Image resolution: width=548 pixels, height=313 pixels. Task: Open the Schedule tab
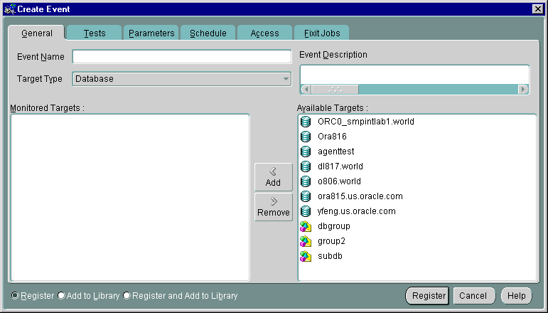pyautogui.click(x=208, y=33)
